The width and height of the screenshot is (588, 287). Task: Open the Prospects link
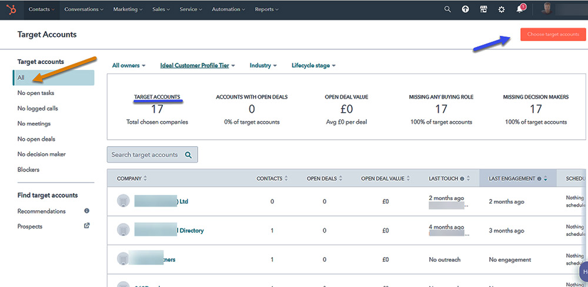tap(29, 227)
